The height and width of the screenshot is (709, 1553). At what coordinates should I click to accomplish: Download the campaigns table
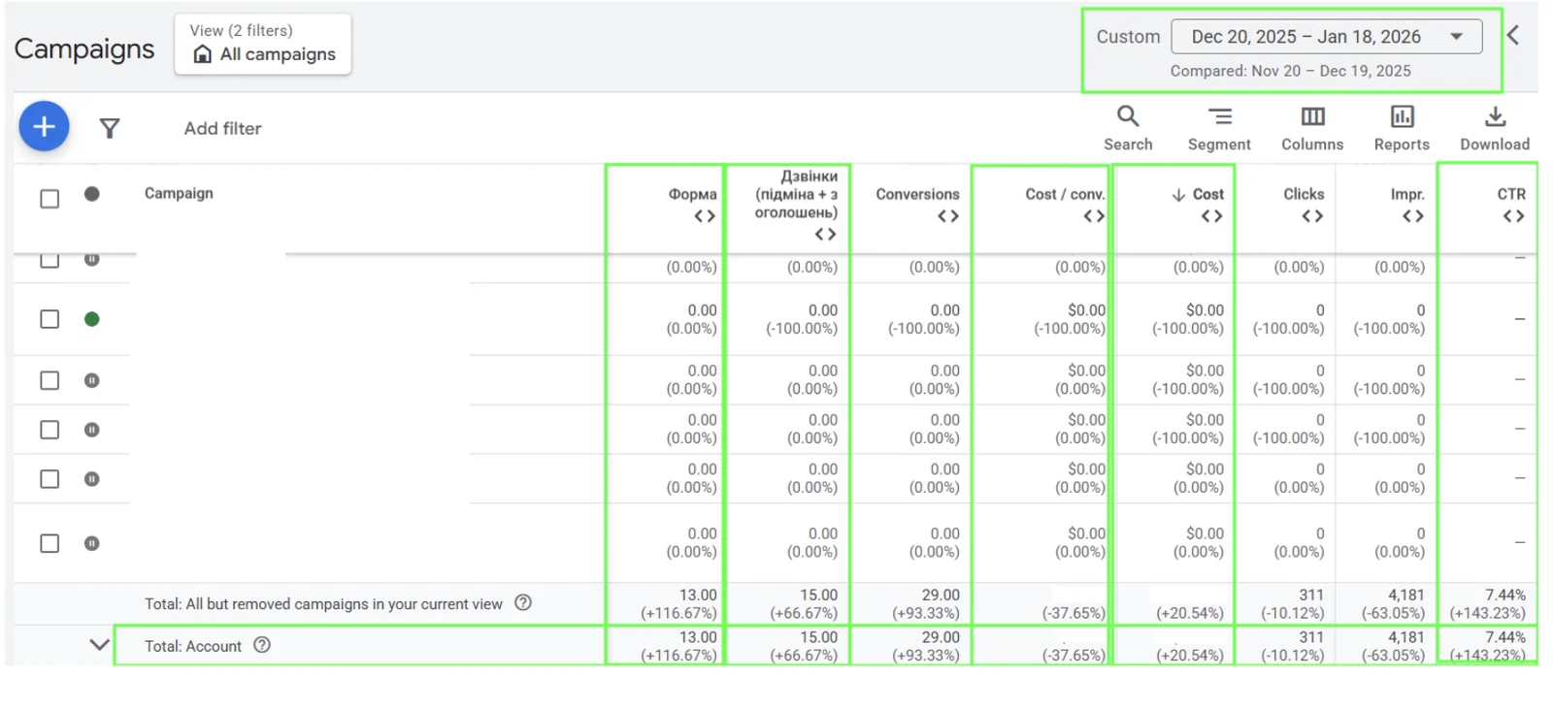(1495, 128)
